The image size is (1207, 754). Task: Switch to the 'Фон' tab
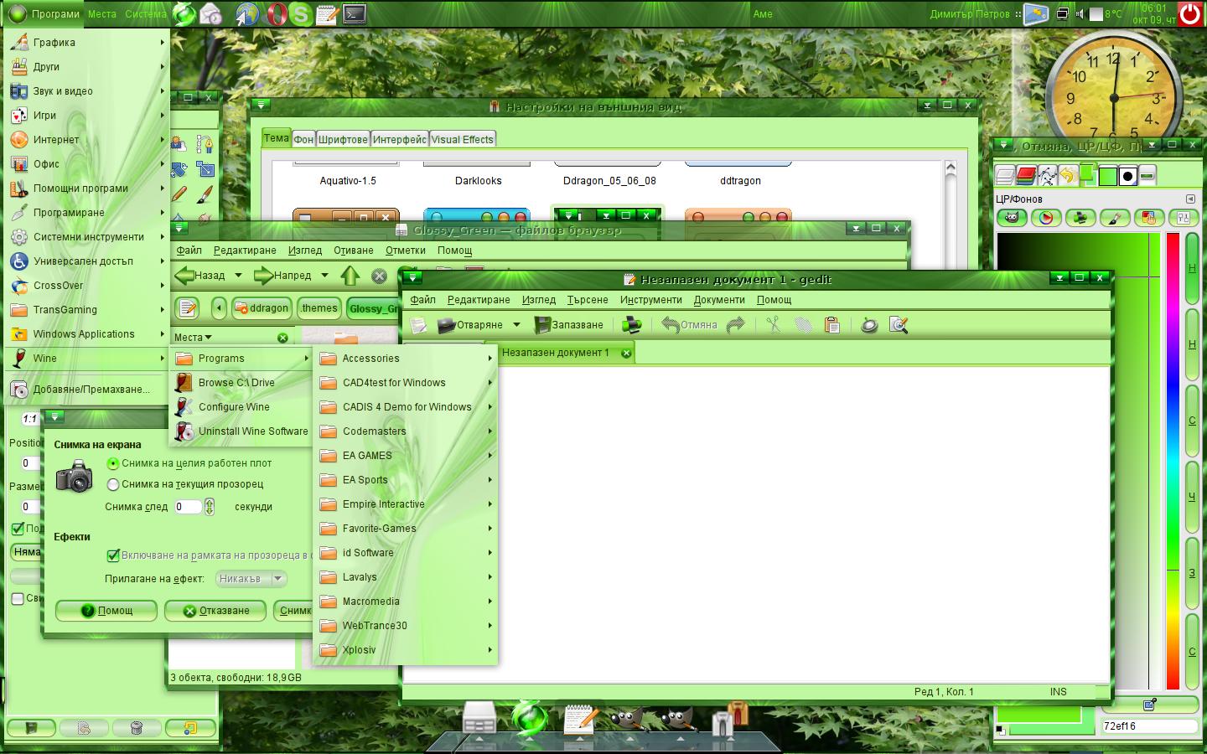click(303, 140)
